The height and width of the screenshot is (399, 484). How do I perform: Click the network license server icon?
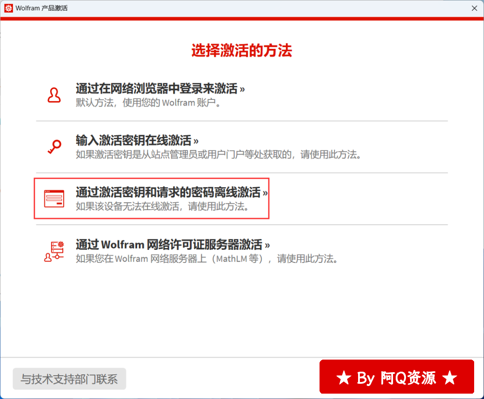tap(54, 251)
